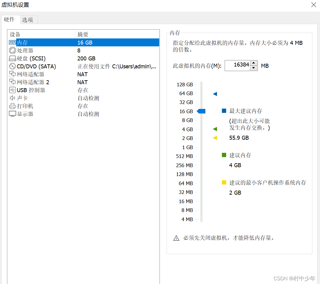Click the 256 MB slider label
The width and height of the screenshot is (320, 284).
184,165
